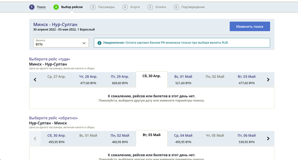Click the notification info icon

[x=99, y=43]
